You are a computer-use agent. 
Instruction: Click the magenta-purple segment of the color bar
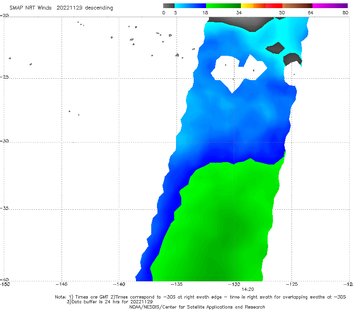[x=330, y=6]
